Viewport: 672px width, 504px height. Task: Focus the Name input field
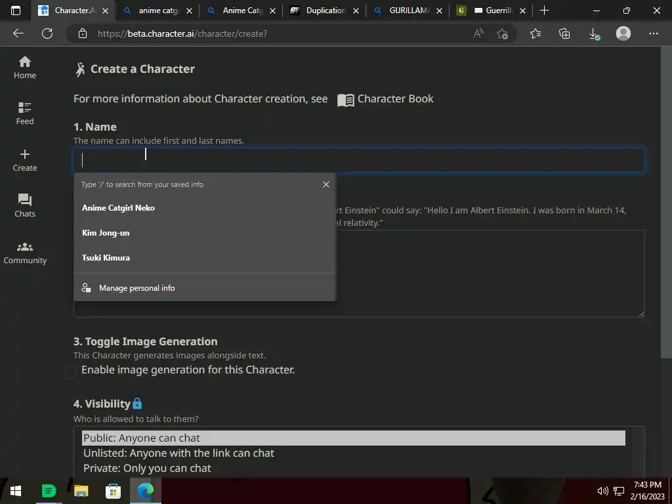coord(359,160)
